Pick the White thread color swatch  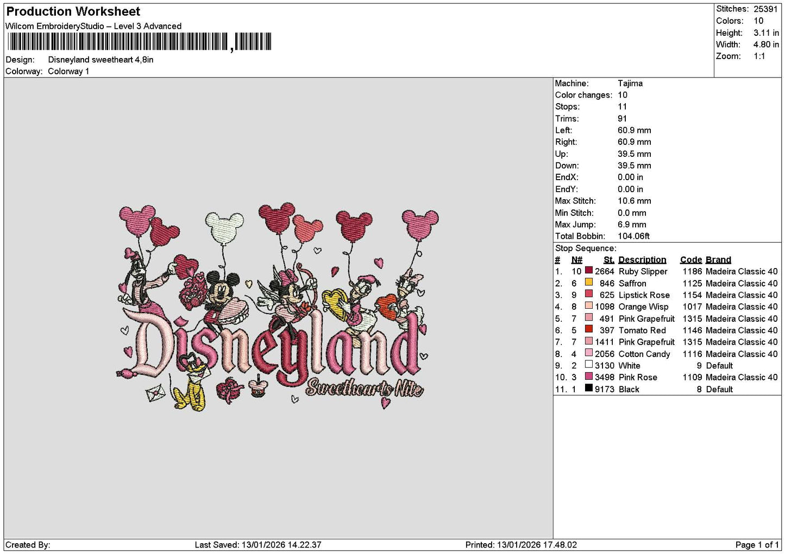[588, 365]
